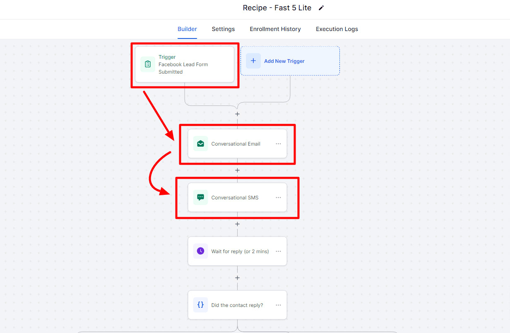
Task: Add step between Wait and condition
Action: 237,278
